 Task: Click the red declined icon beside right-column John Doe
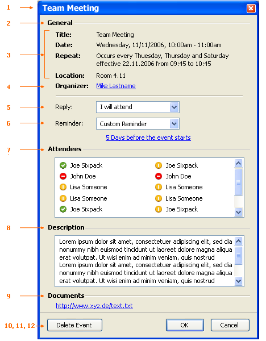click(x=159, y=176)
